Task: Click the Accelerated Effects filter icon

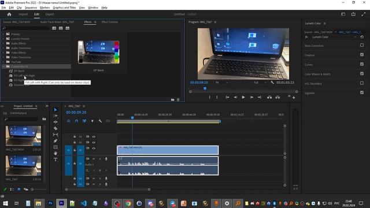Action: click(x=54, y=28)
